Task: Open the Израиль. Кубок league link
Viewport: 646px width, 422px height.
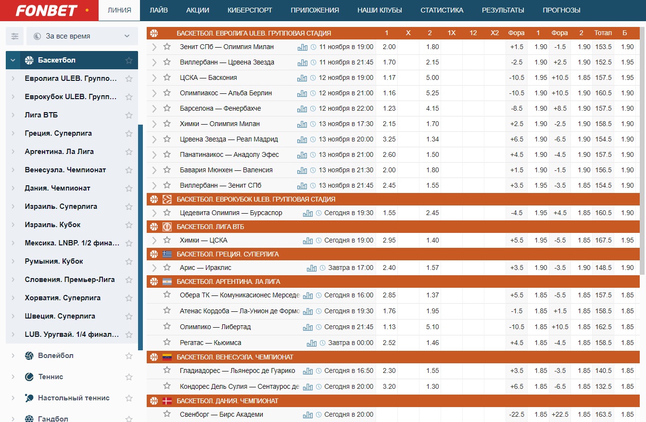Action: coord(53,225)
